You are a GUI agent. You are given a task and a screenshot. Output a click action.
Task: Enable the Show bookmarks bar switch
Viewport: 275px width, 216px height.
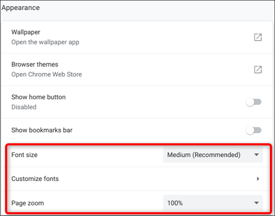click(x=253, y=130)
